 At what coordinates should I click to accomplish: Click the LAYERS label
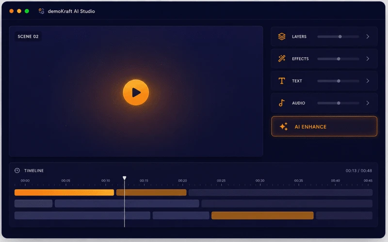pos(299,37)
